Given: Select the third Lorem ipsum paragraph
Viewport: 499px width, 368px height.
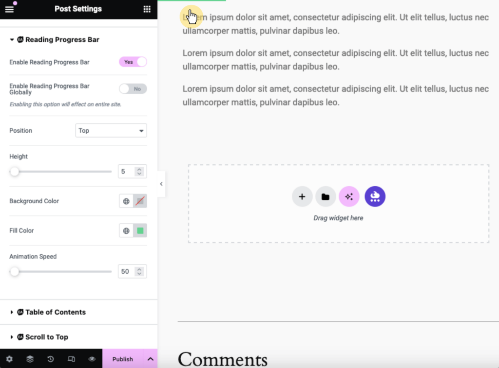Looking at the screenshot, I should [x=335, y=96].
